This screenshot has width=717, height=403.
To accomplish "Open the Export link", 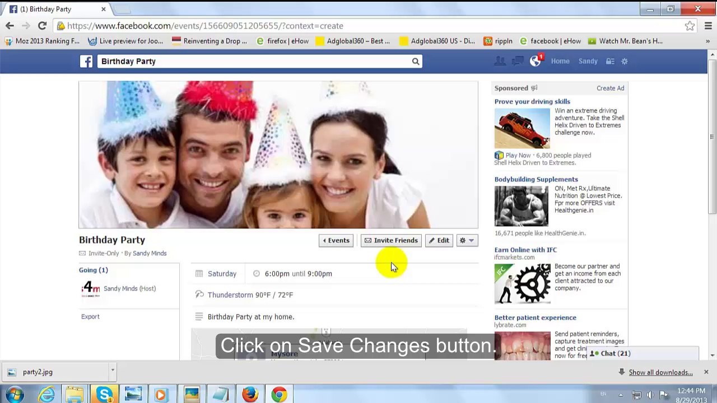I will tap(90, 317).
